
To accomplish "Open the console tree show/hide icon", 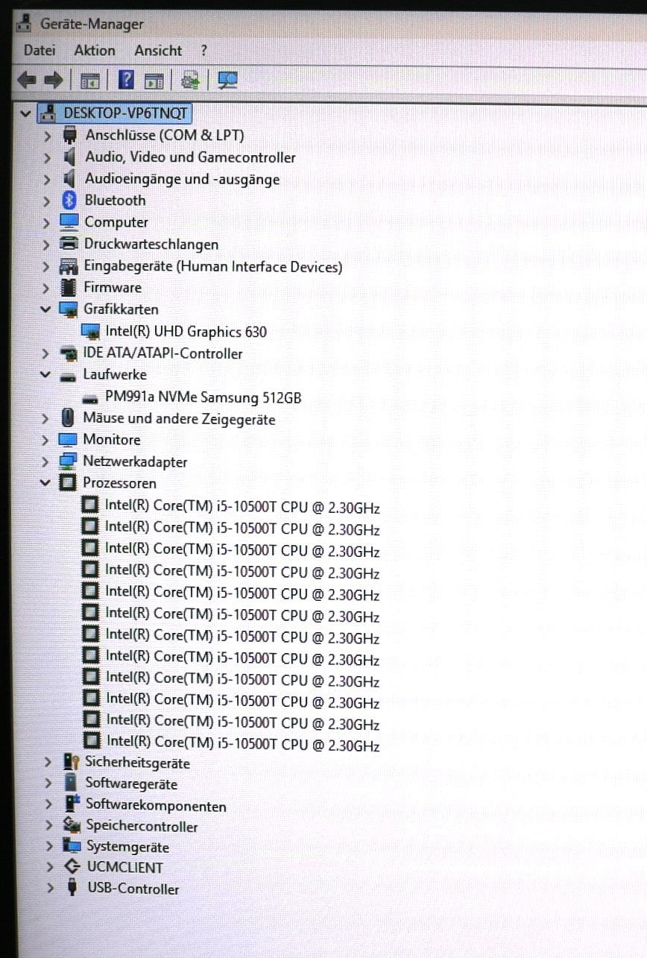I will [89, 80].
